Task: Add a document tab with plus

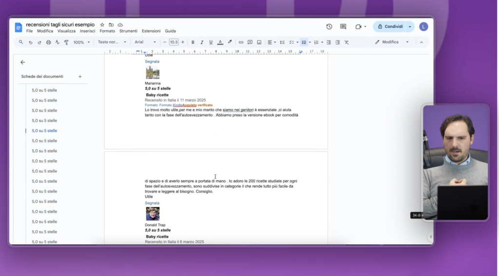Action: pos(80,77)
